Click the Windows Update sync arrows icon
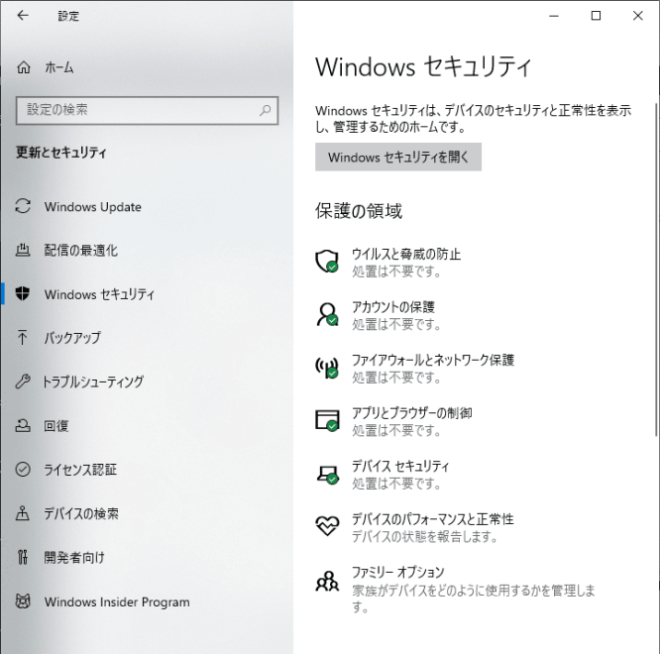 [23, 206]
